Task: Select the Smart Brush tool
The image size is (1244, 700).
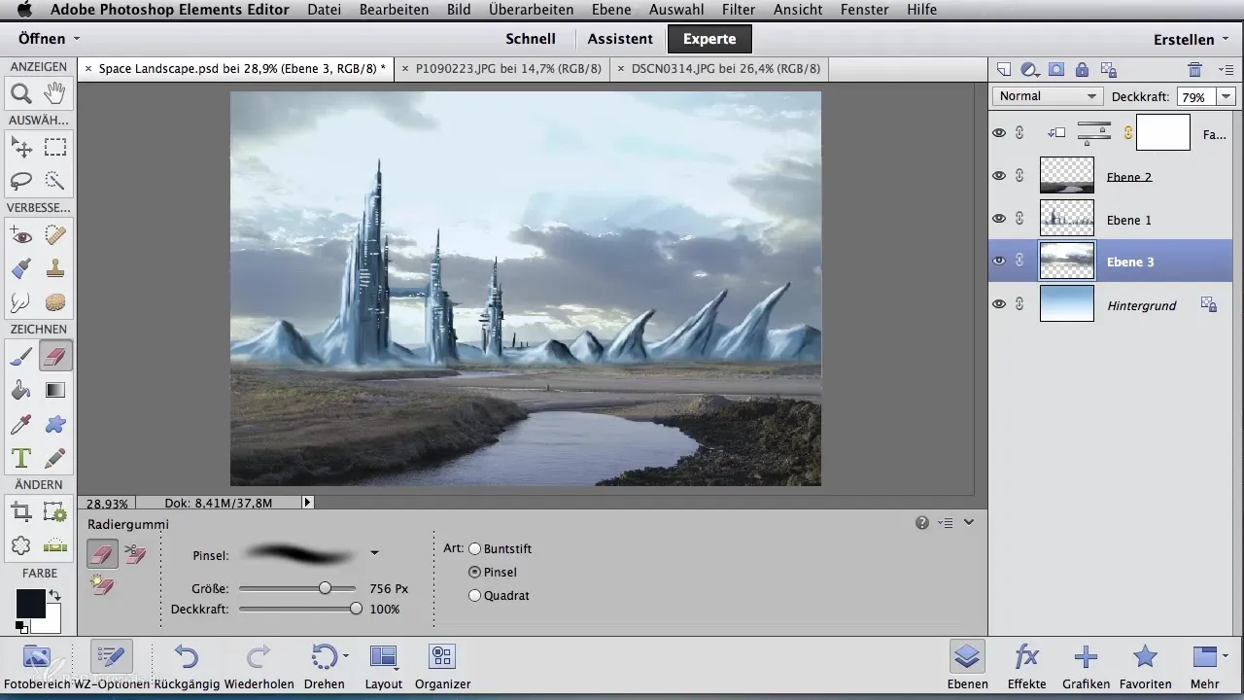Action: pyautogui.click(x=21, y=267)
